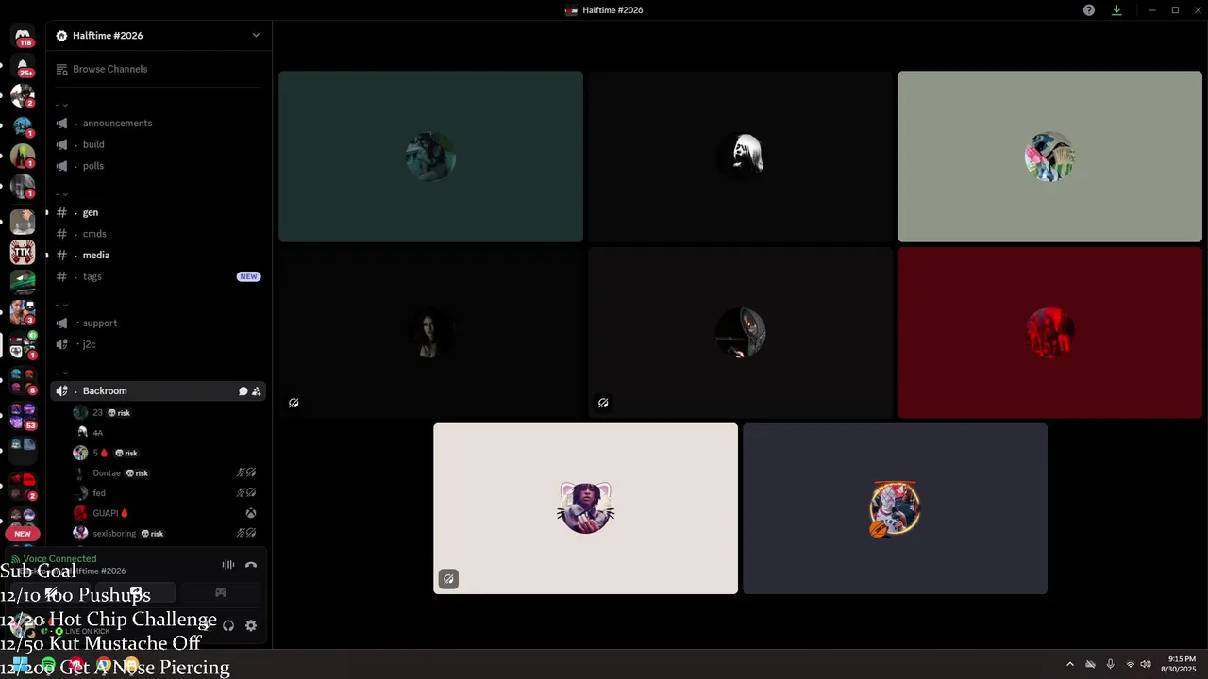Click avatar of GUAPI in Backroom

tap(80, 513)
